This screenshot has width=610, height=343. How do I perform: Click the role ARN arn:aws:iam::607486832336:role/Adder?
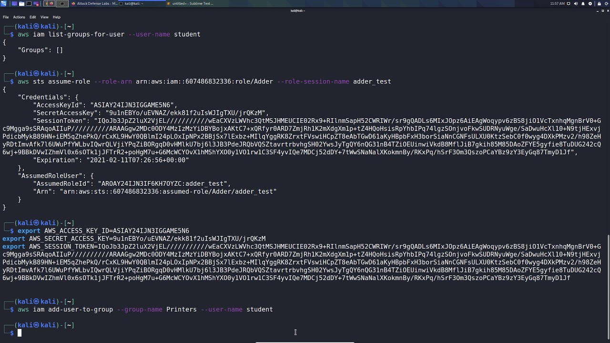[204, 81]
